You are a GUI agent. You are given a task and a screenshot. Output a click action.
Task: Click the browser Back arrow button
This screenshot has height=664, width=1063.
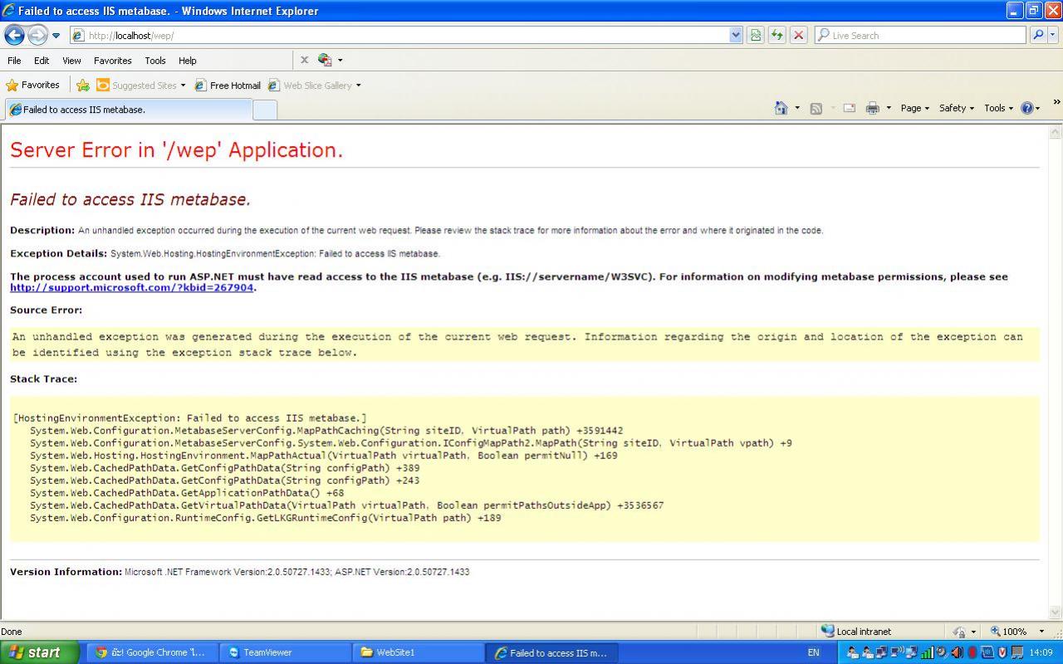pyautogui.click(x=14, y=35)
